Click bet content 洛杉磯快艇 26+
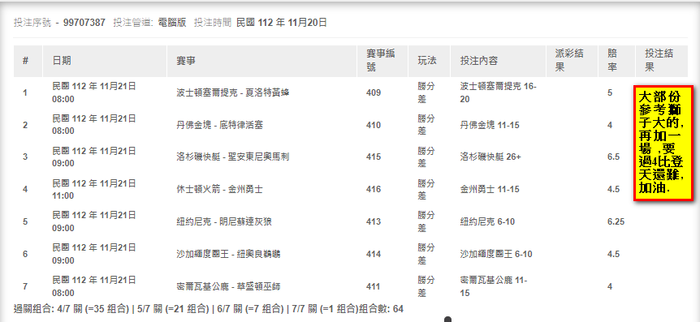This screenshot has width=700, height=322. pyautogui.click(x=490, y=157)
